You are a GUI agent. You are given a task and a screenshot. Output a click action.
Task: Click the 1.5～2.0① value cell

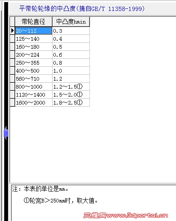(71, 95)
